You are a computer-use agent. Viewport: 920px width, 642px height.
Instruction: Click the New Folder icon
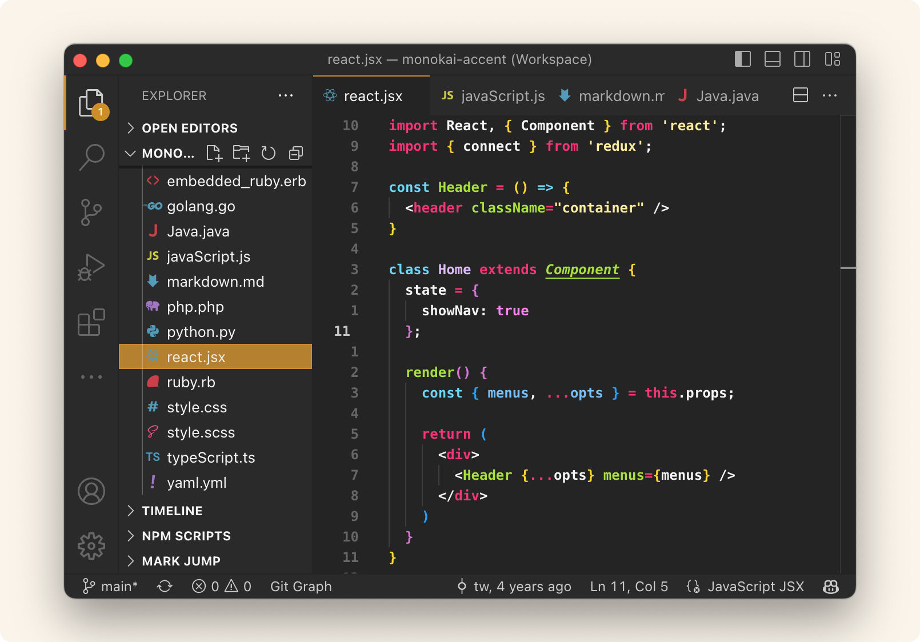(x=242, y=153)
